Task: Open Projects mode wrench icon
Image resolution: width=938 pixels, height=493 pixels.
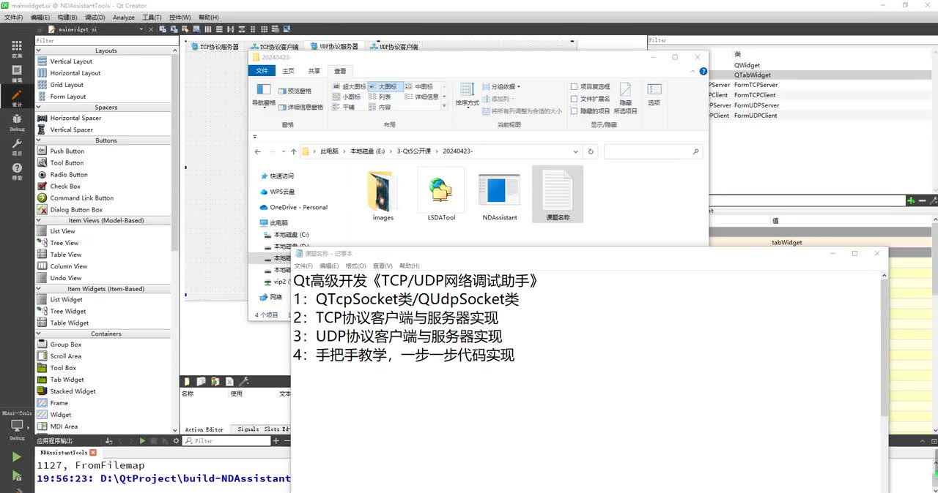Action: [16, 146]
